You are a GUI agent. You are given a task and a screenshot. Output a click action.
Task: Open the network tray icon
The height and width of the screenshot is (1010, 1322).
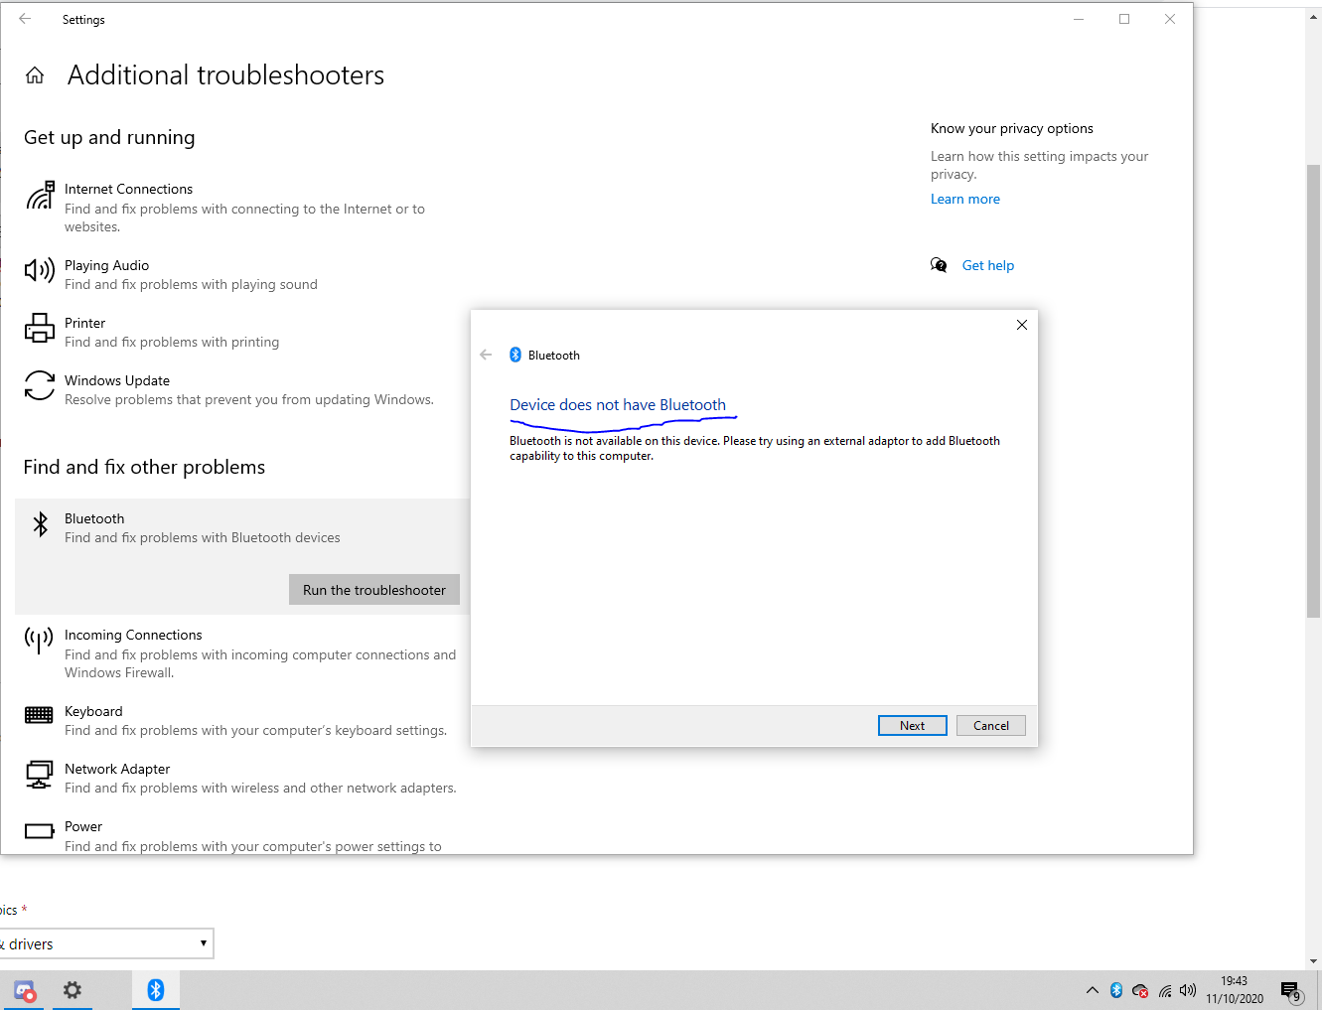[1165, 991]
